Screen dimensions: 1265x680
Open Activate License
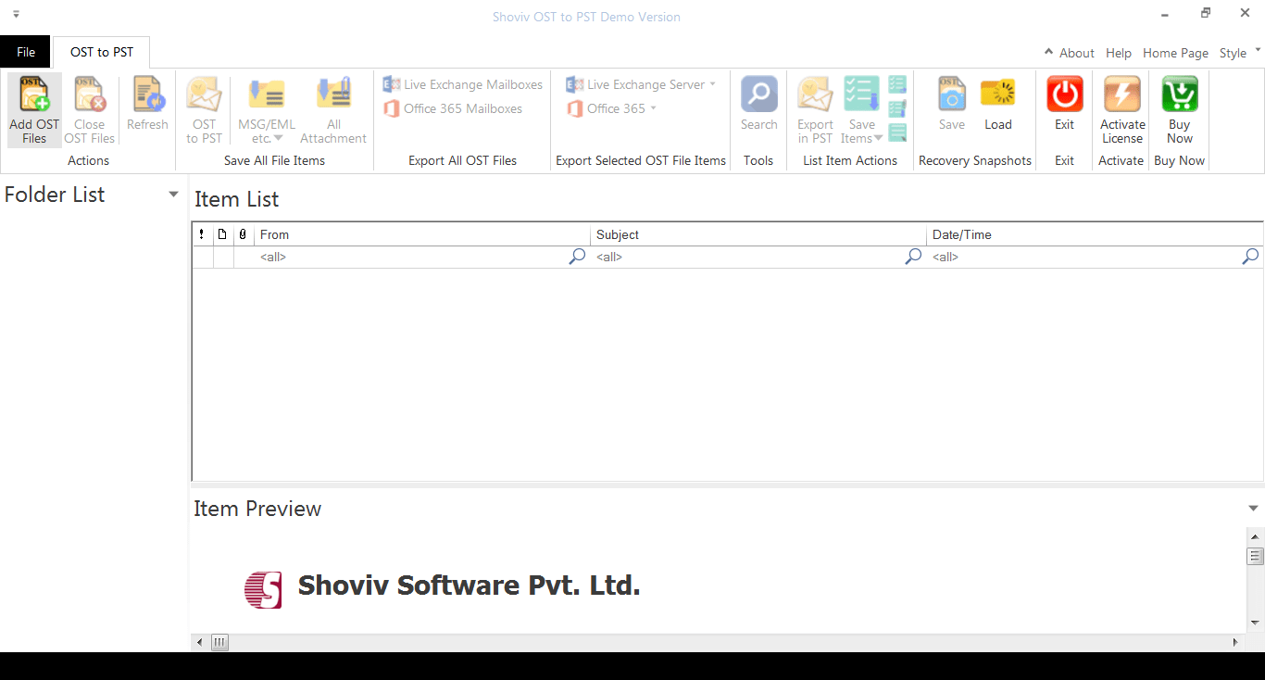tap(1122, 110)
